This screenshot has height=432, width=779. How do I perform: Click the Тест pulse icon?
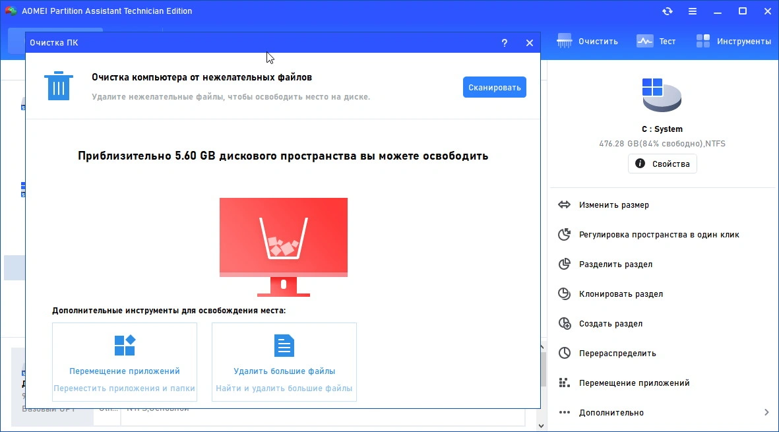tap(645, 41)
